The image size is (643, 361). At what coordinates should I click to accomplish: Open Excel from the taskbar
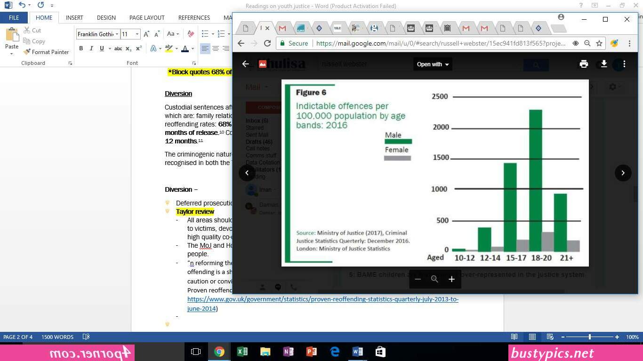click(x=242, y=352)
